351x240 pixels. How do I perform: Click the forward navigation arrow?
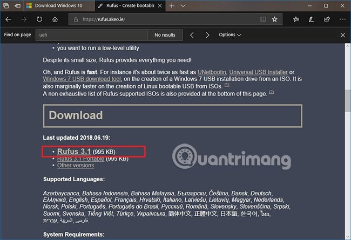coord(24,19)
